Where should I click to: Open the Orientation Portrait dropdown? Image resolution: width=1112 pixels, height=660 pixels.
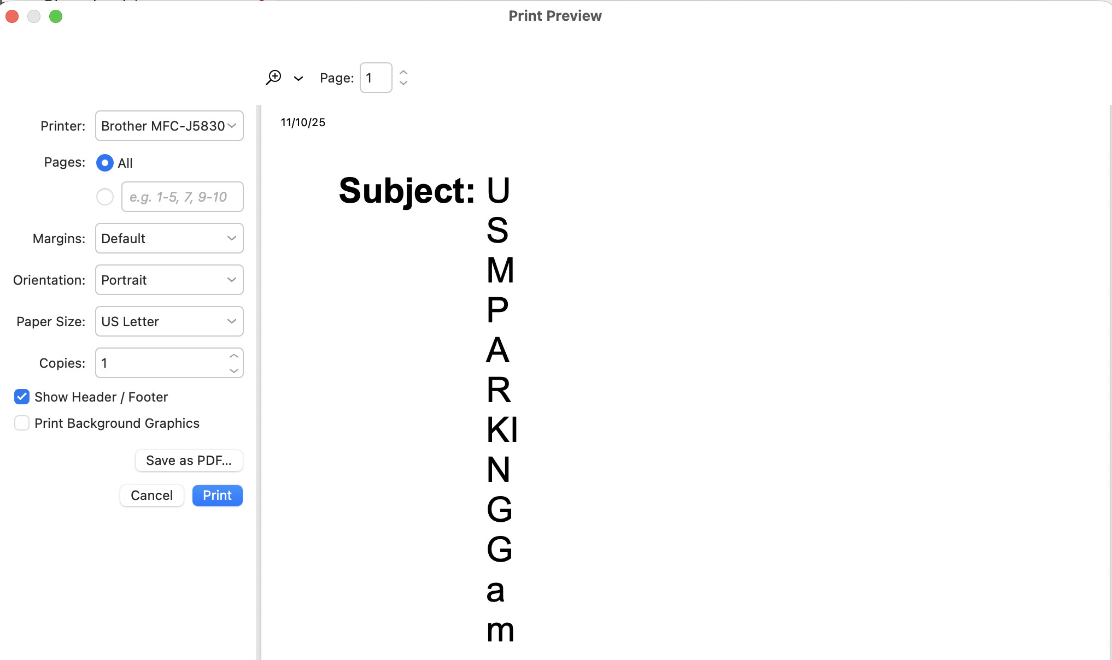click(x=169, y=280)
